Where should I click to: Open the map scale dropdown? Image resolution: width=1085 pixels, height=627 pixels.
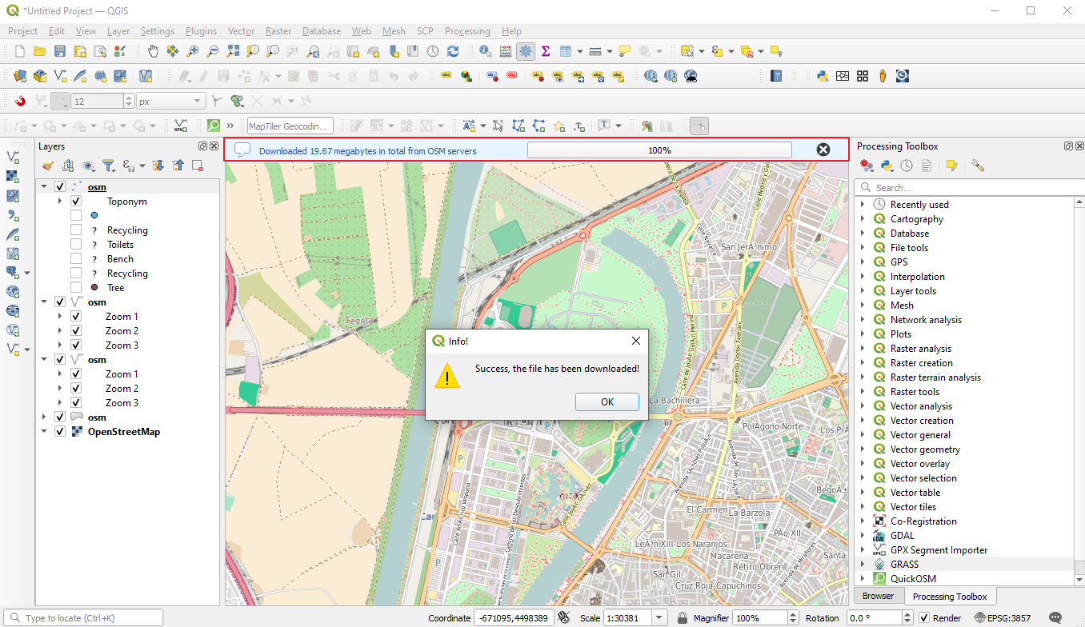tap(658, 617)
